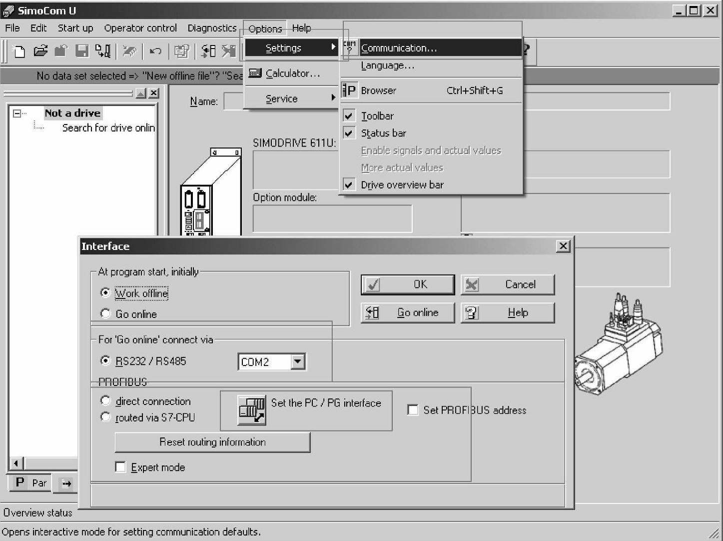Screen dimensions: 723x541
Task: Click the Undo arrow toolbar icon
Action: tap(155, 51)
